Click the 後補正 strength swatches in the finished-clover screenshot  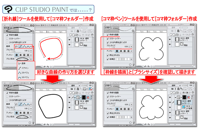[x=123, y=117]
